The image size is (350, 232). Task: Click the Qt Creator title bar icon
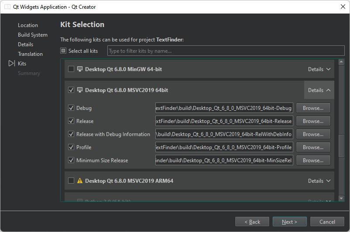tap(7, 7)
